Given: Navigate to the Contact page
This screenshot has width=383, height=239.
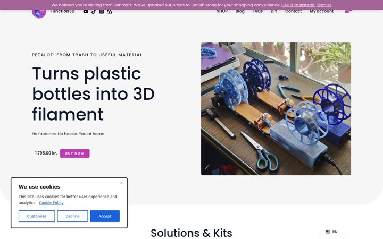Looking at the screenshot, I should pyautogui.click(x=293, y=11).
